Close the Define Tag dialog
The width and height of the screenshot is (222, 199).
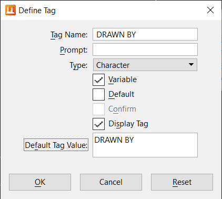tap(210, 10)
